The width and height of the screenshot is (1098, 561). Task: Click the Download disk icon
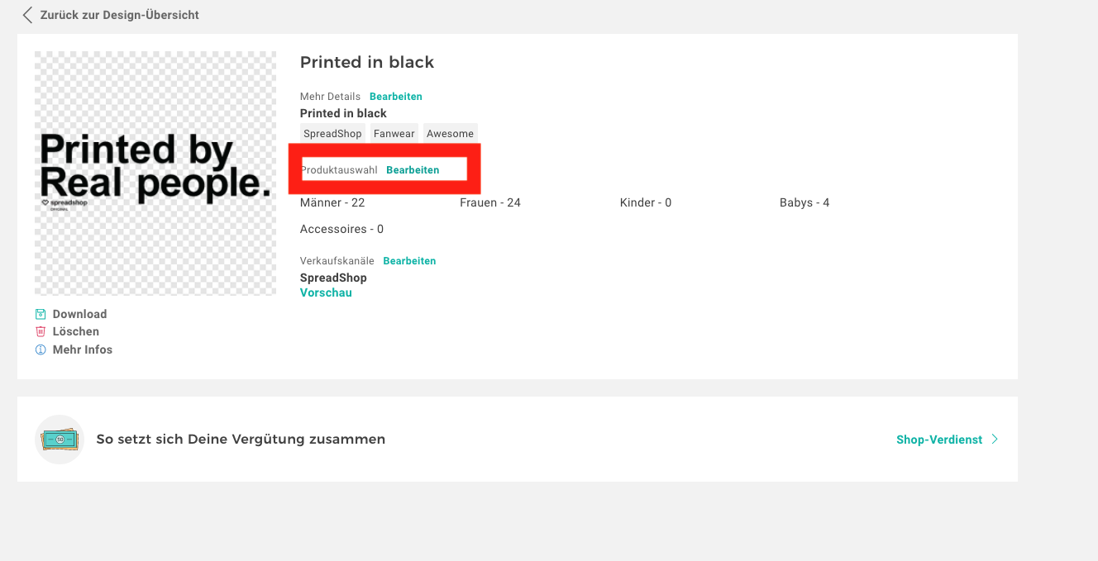41,314
